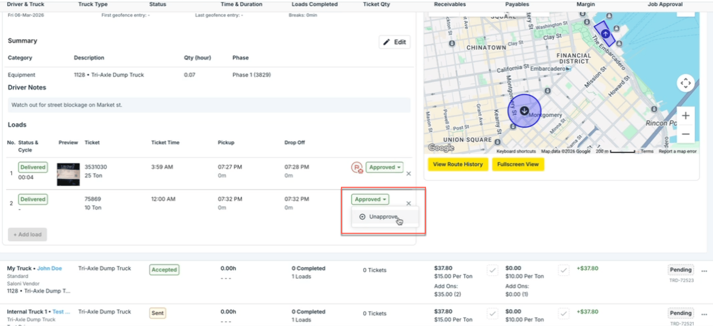Screen dimensions: 713x326
Task: Click the Truck Type column header
Action: 93,4
